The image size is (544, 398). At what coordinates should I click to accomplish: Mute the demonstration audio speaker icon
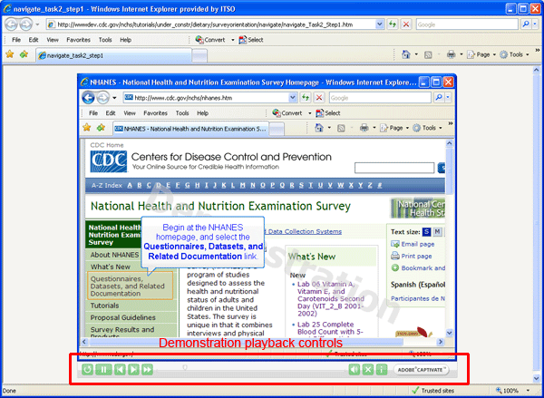click(x=355, y=369)
